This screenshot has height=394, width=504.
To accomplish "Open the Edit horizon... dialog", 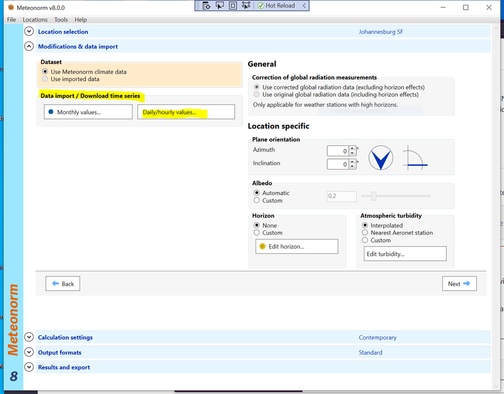I will 297,246.
